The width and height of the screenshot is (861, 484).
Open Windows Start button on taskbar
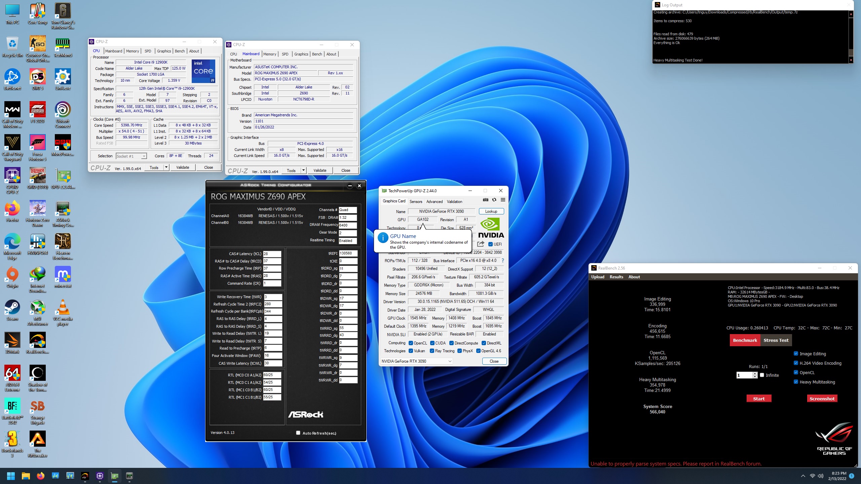tap(11, 476)
